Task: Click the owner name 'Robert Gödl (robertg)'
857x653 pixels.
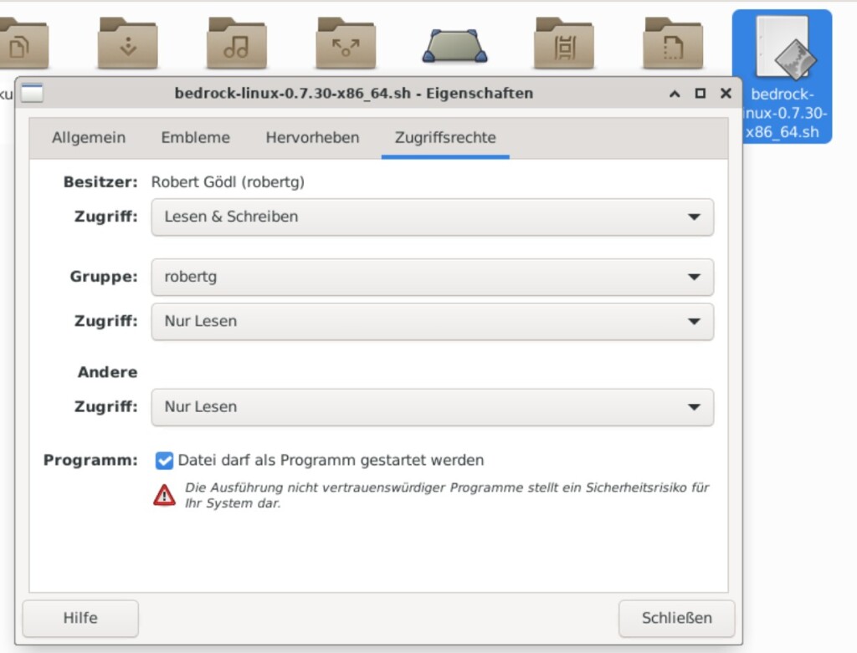Action: click(228, 181)
